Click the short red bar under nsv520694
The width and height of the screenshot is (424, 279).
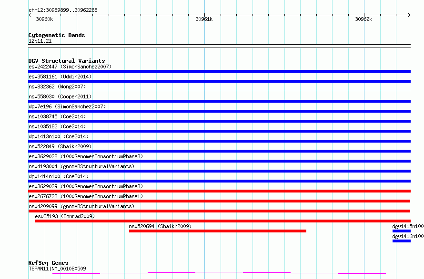pos(218,231)
